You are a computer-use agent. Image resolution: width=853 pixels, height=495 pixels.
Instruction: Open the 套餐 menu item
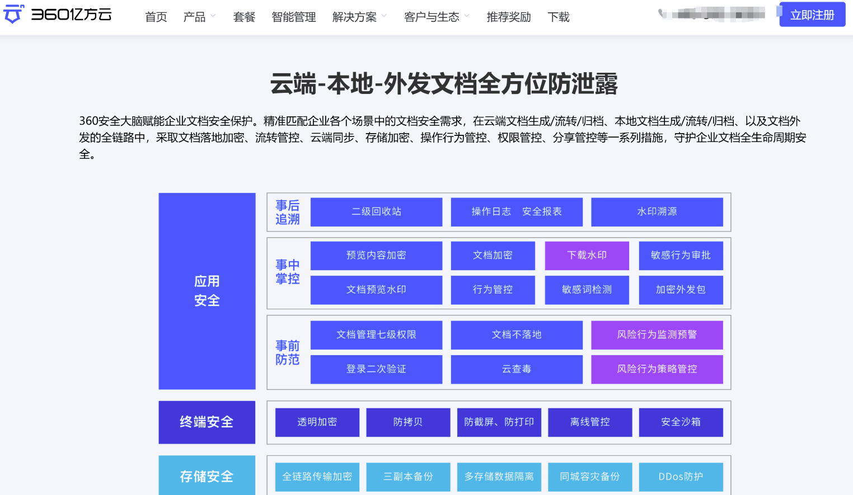(244, 17)
